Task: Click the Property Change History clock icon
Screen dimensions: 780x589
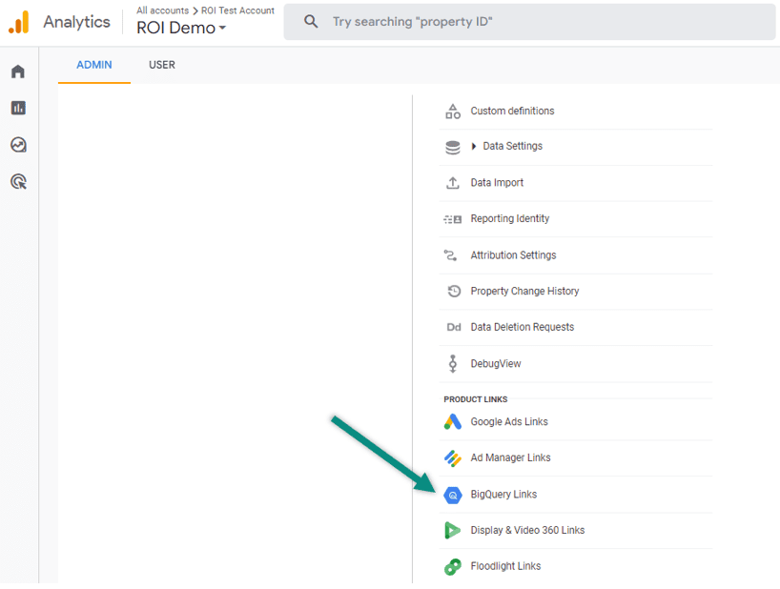Action: 454,292
